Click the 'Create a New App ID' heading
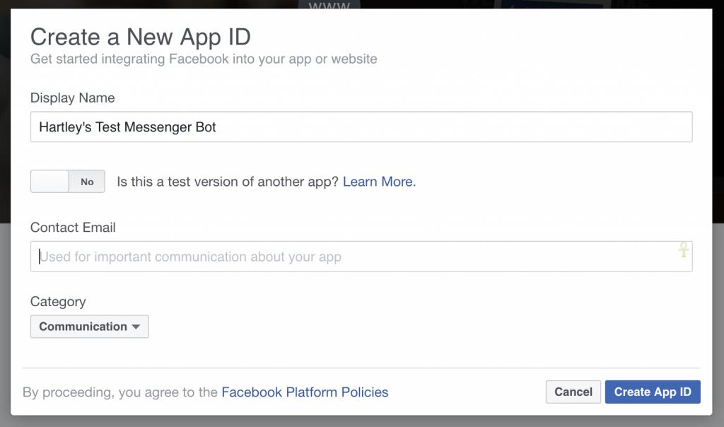The height and width of the screenshot is (427, 724). point(140,37)
